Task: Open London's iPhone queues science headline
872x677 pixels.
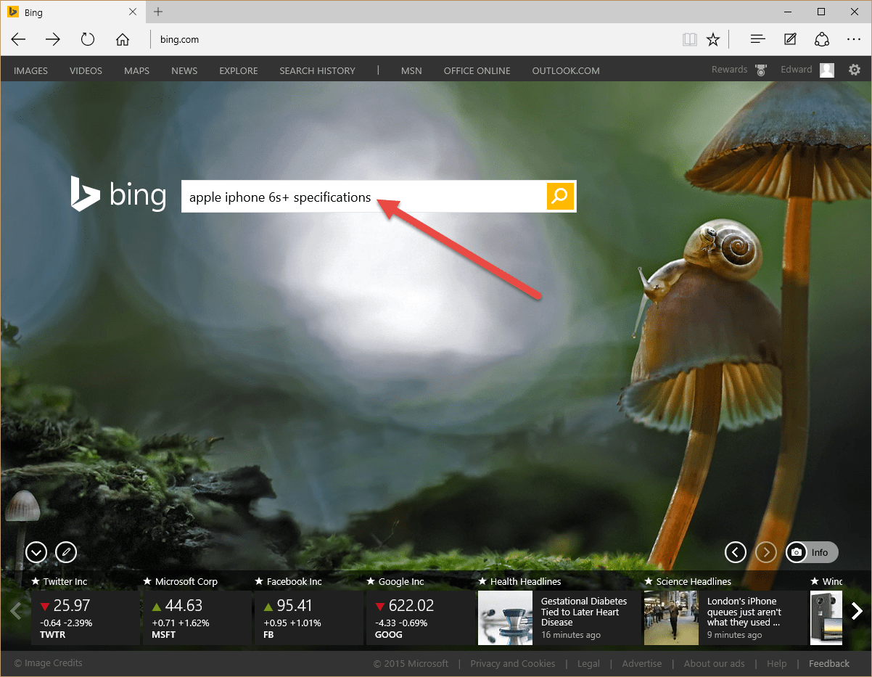Action: pos(745,612)
